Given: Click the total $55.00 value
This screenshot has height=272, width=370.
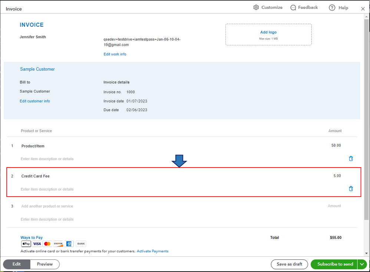Looking at the screenshot, I should pos(336,237).
